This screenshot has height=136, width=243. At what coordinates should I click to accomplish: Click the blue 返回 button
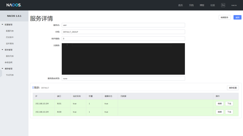[238, 18]
